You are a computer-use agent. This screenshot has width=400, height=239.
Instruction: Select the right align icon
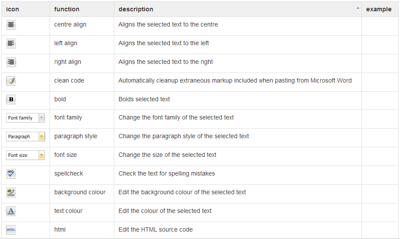(x=11, y=62)
